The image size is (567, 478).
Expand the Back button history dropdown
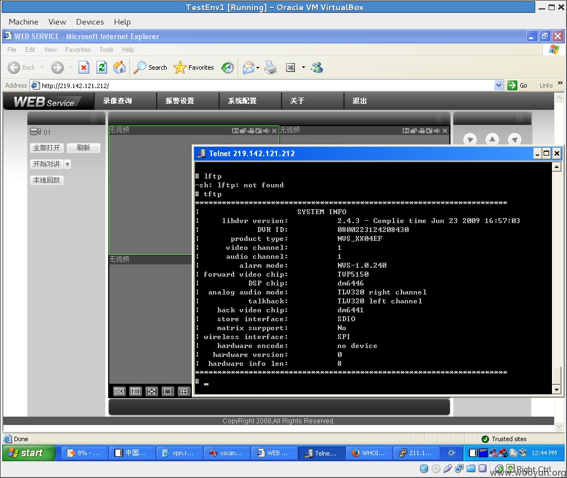(x=42, y=67)
